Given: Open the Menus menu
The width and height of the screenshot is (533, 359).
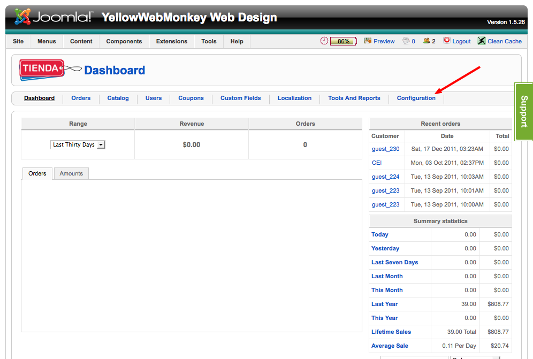Looking at the screenshot, I should [x=47, y=41].
